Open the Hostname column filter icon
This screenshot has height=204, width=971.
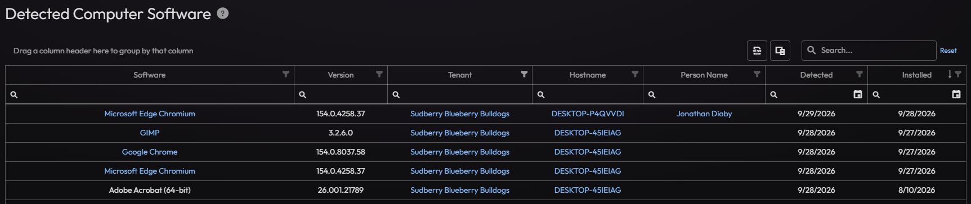[635, 74]
